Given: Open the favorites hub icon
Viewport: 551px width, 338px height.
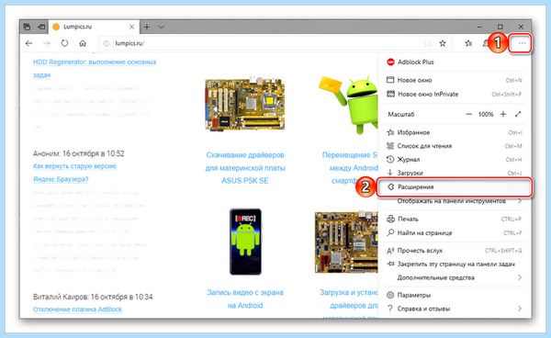Looking at the screenshot, I should coord(468,43).
